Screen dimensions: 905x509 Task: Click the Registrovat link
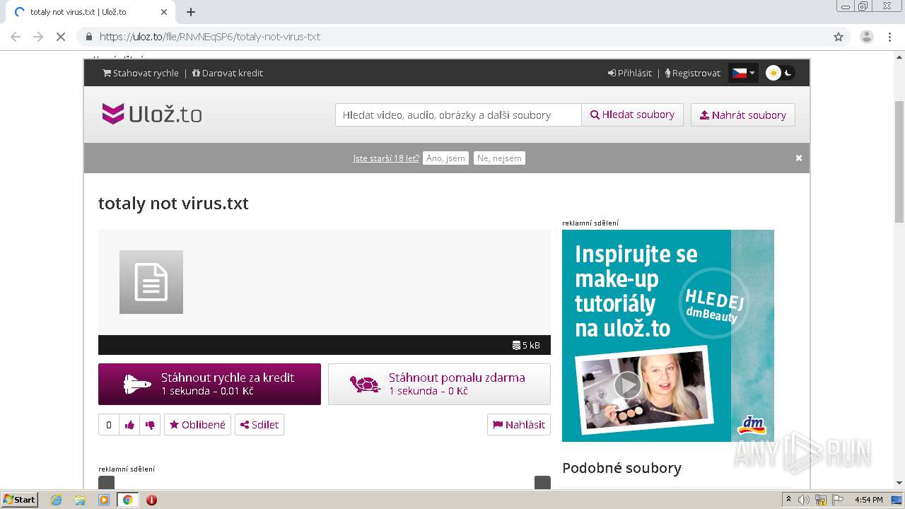(693, 73)
